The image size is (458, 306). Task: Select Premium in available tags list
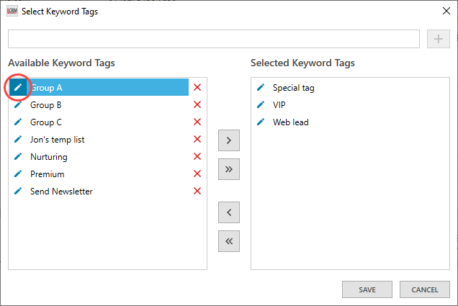48,174
